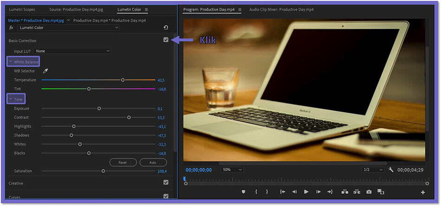The height and width of the screenshot is (206, 441).
Task: Step back one frame
Action: 294,192
